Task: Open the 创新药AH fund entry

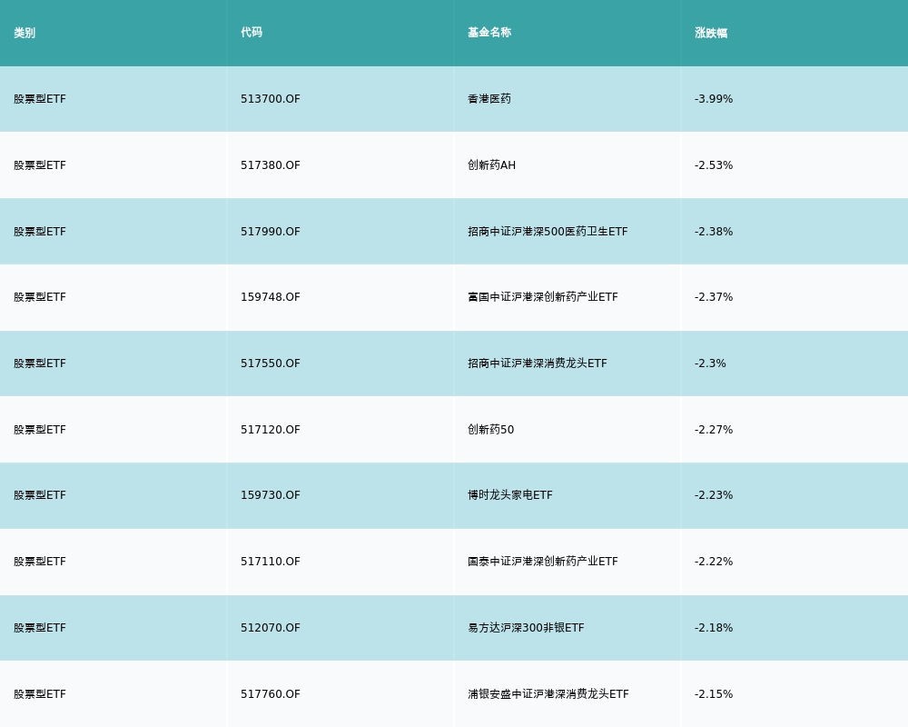Action: (x=491, y=165)
